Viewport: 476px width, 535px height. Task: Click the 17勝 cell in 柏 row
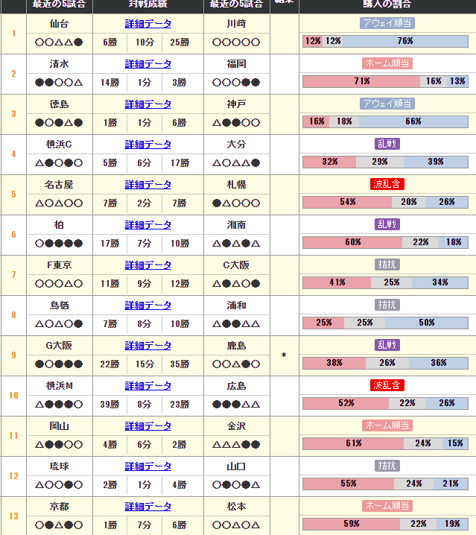click(110, 244)
